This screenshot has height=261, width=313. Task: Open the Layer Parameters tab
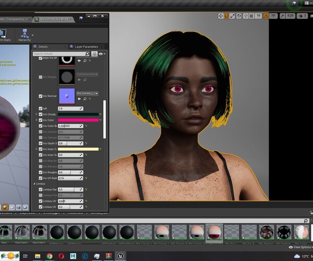point(86,47)
